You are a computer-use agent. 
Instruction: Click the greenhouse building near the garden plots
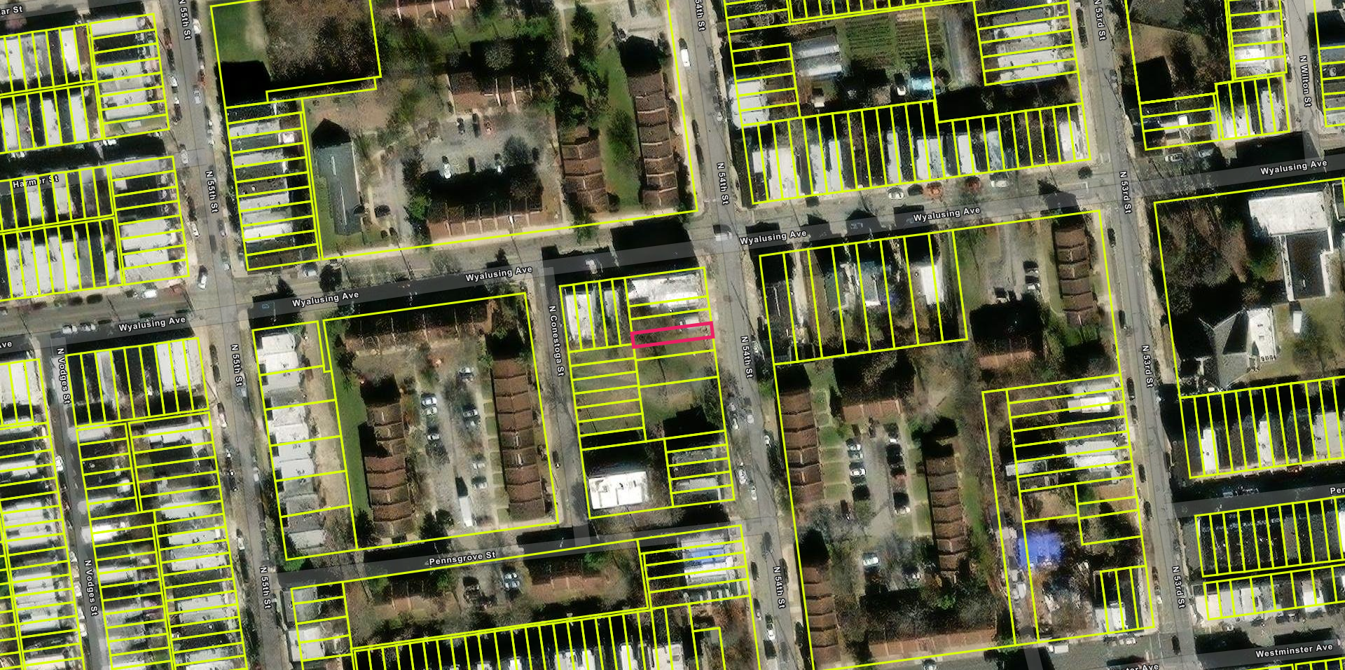click(x=816, y=56)
